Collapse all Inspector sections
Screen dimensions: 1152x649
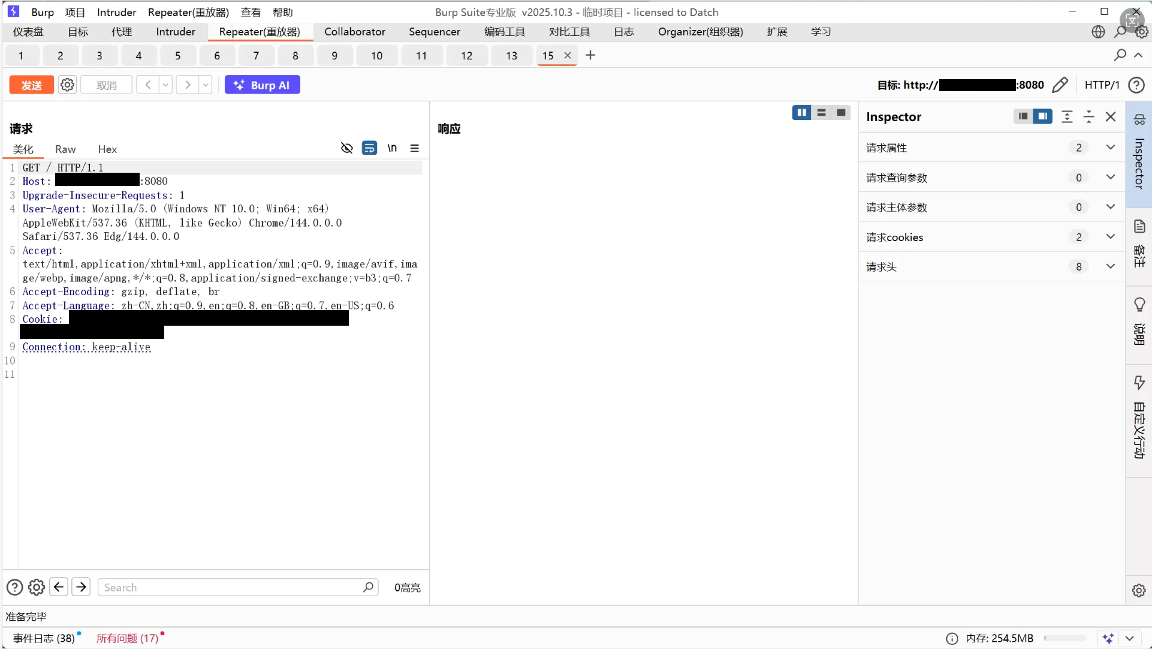click(x=1089, y=116)
